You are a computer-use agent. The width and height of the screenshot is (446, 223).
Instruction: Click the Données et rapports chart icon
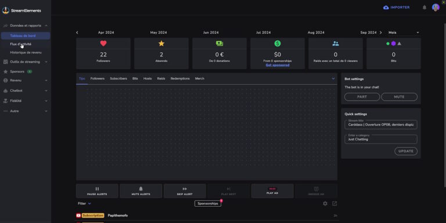point(5,26)
